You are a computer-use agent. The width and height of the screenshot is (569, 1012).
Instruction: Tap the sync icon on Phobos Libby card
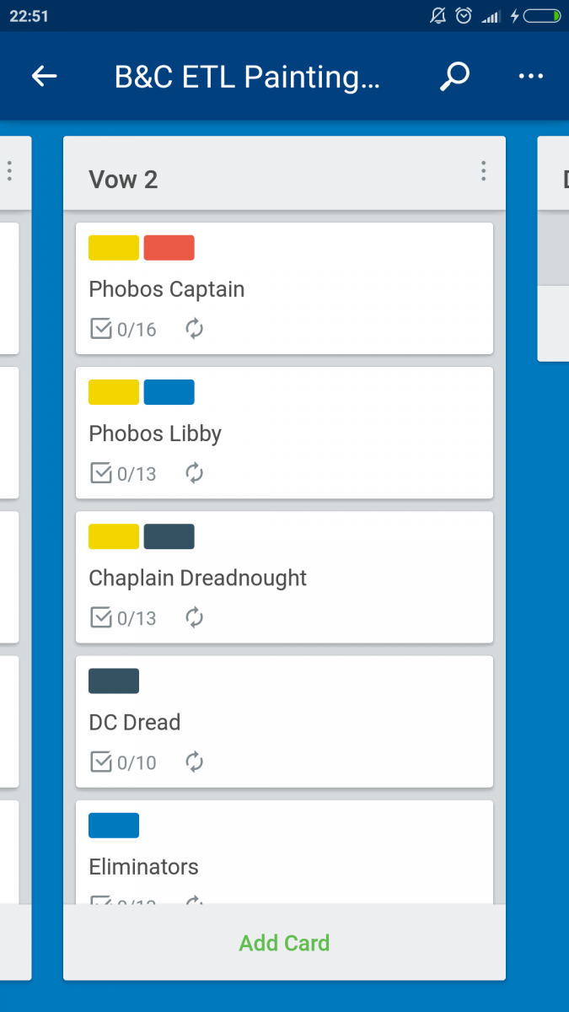tap(195, 473)
